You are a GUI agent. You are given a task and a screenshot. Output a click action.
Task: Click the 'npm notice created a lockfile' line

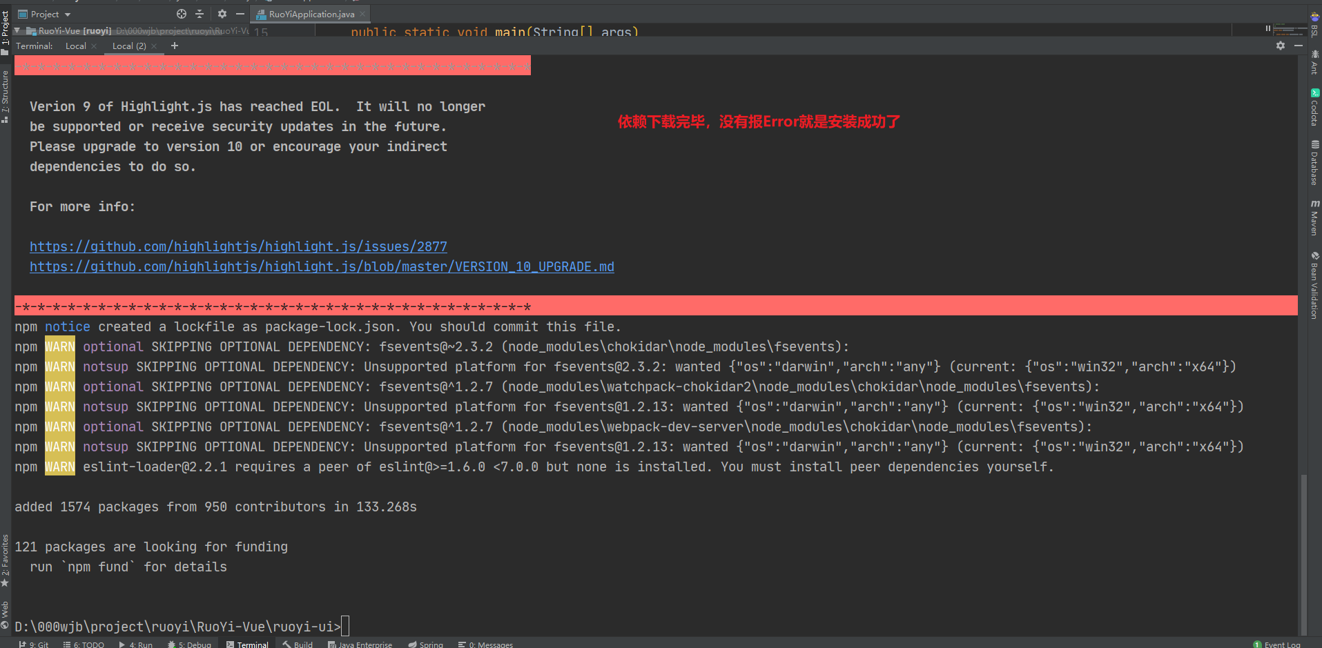tap(318, 326)
